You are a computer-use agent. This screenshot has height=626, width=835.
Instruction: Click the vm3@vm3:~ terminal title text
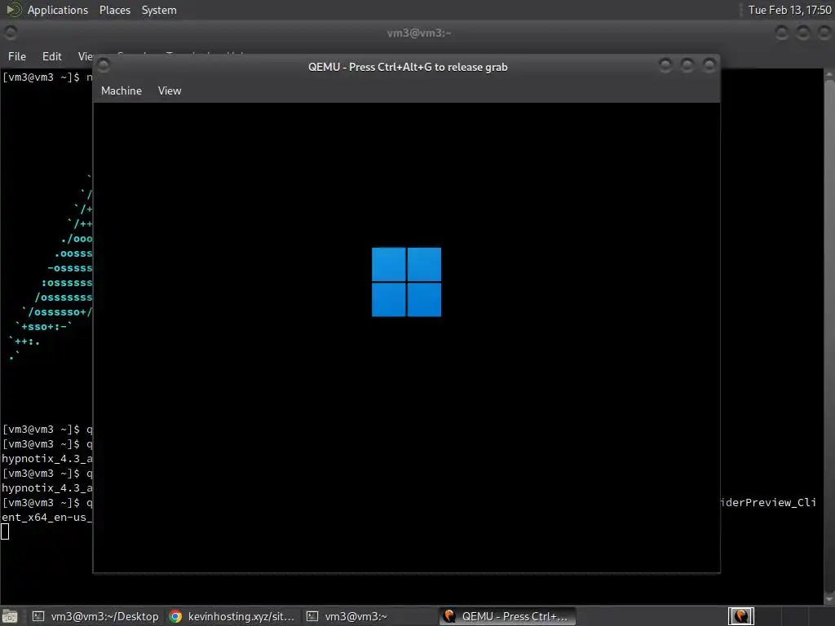[x=418, y=33]
